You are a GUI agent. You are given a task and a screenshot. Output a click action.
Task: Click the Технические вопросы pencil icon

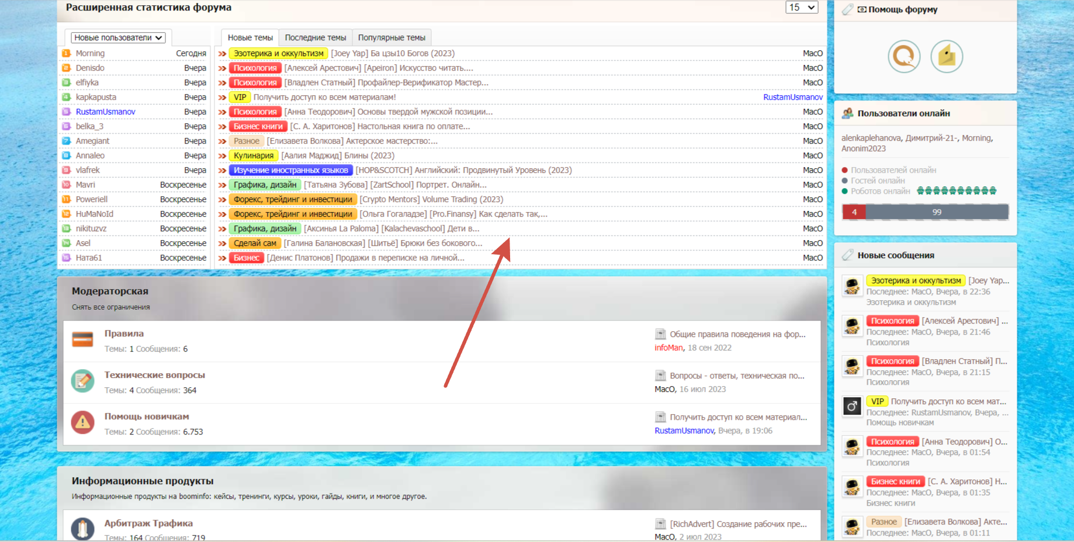pyautogui.click(x=82, y=381)
